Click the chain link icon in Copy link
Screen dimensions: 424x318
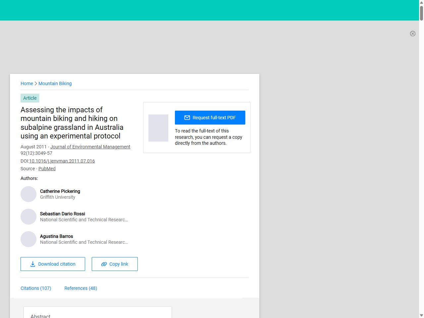[x=104, y=264]
